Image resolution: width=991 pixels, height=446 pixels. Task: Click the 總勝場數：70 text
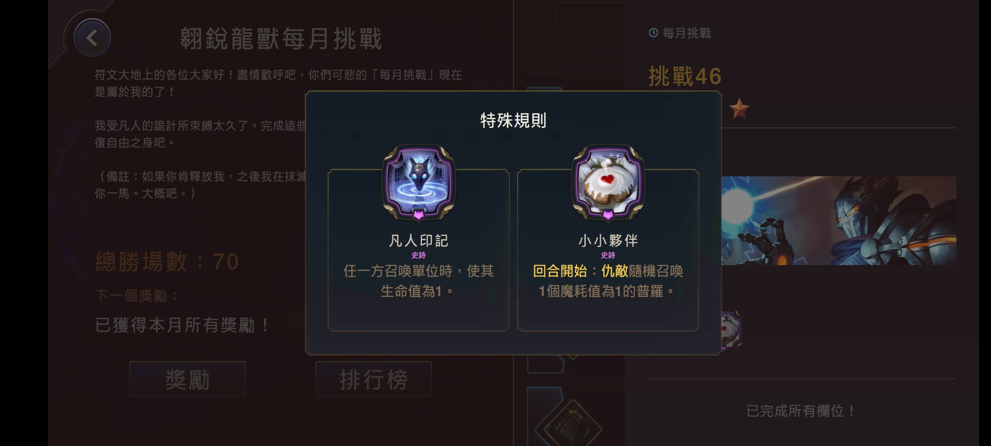click(x=167, y=262)
